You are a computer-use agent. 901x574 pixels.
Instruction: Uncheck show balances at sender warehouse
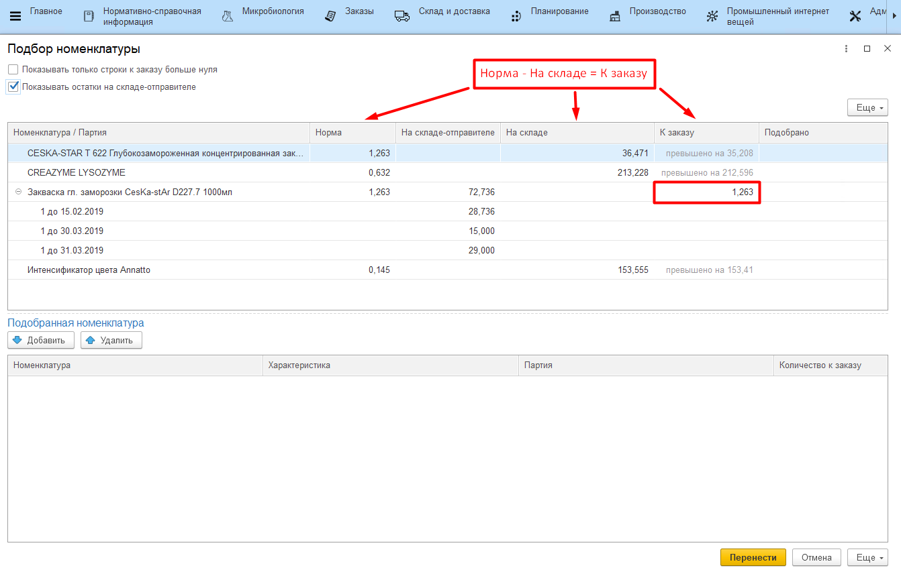(x=13, y=87)
